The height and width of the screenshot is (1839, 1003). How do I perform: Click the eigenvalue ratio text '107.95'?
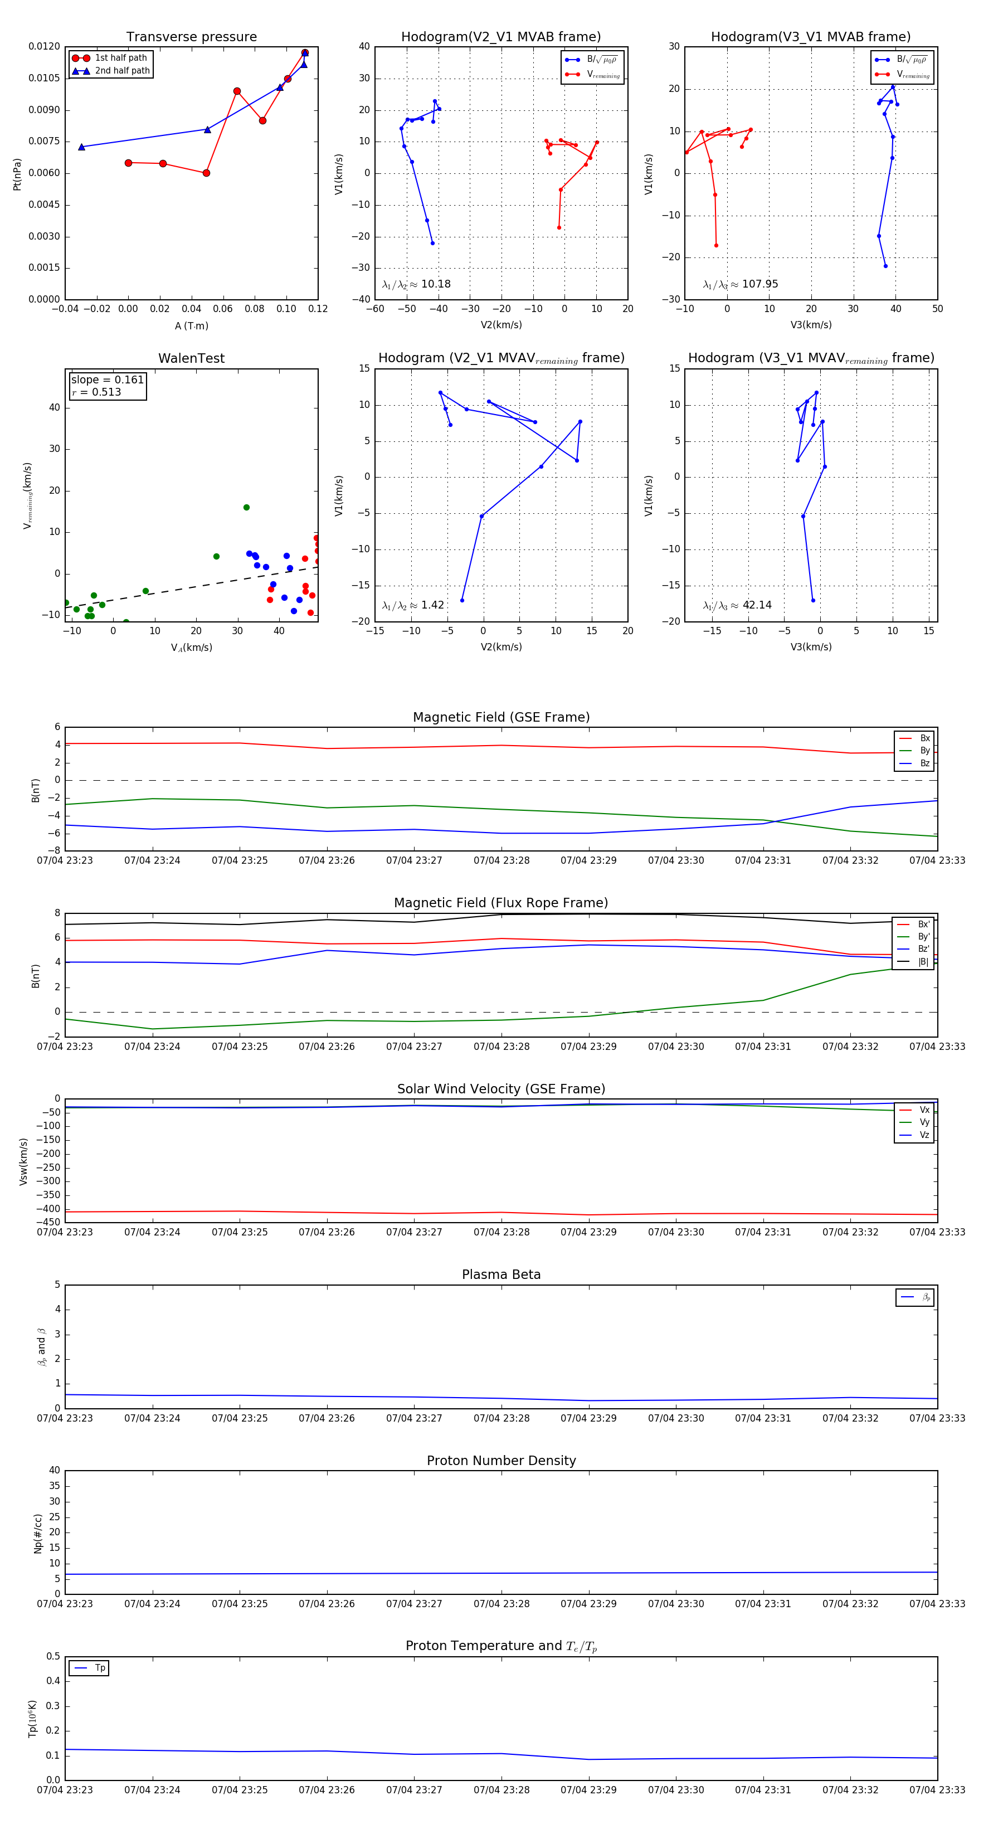click(x=759, y=284)
